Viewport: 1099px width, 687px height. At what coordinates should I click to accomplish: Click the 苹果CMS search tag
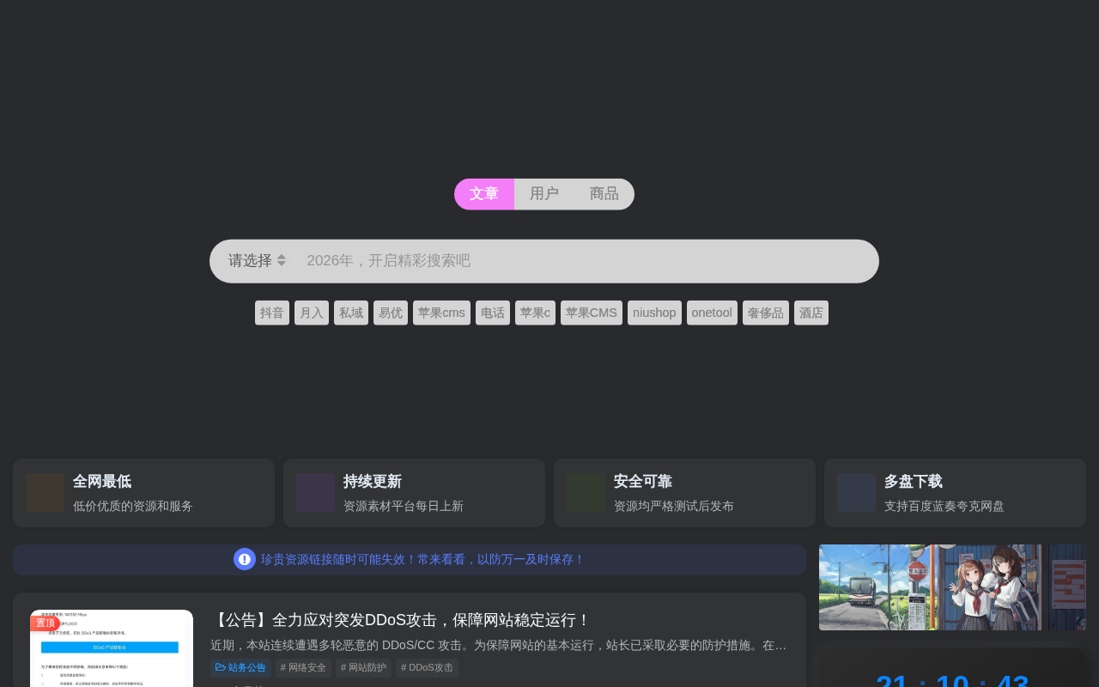click(592, 313)
